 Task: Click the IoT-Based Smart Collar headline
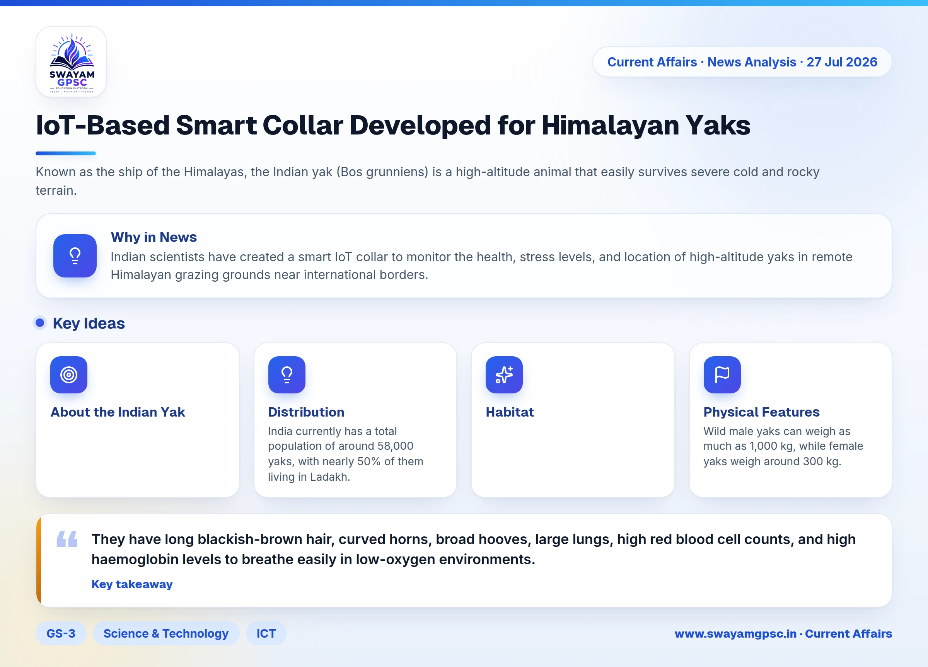click(x=393, y=125)
